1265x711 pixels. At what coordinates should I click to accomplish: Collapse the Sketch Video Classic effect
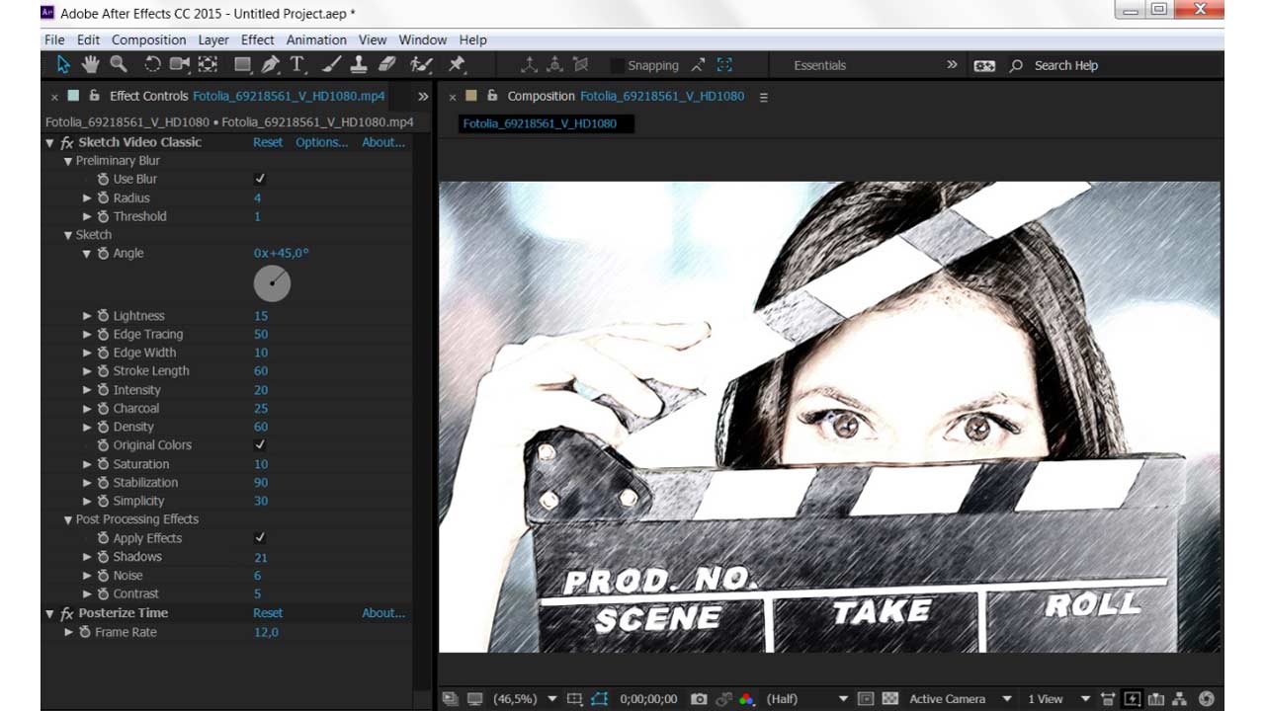pyautogui.click(x=50, y=142)
